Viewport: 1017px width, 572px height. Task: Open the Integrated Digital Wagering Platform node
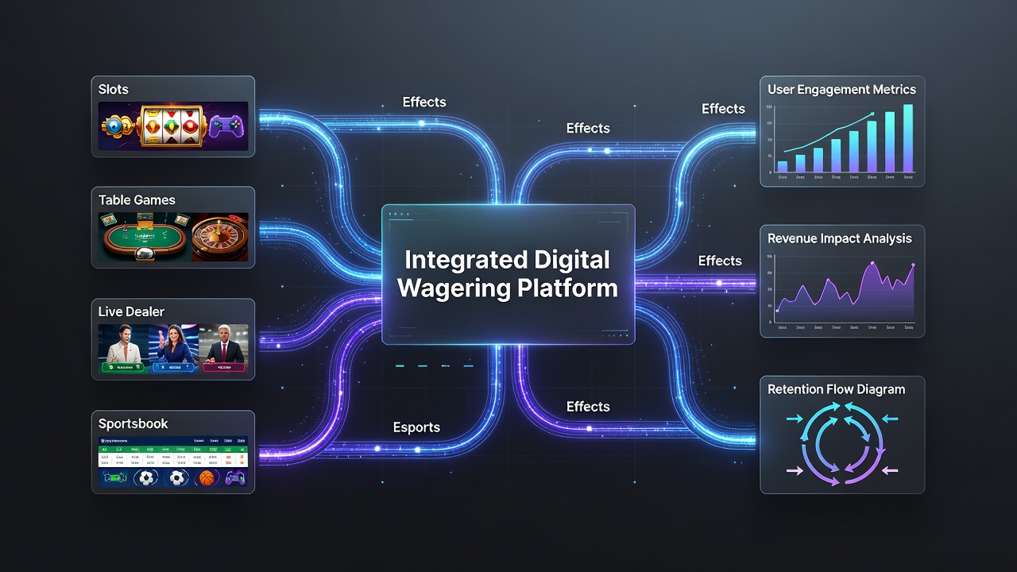pyautogui.click(x=508, y=274)
